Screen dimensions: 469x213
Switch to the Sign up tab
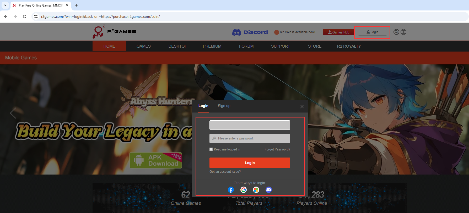224,106
